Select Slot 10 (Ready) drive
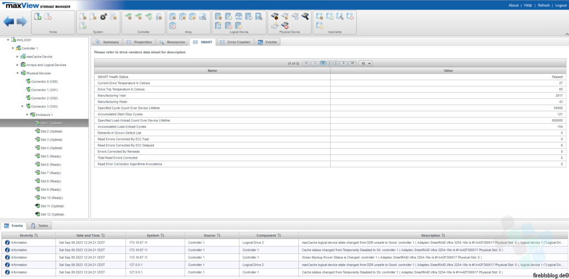Screen dimensions: 569x279 point(52,198)
